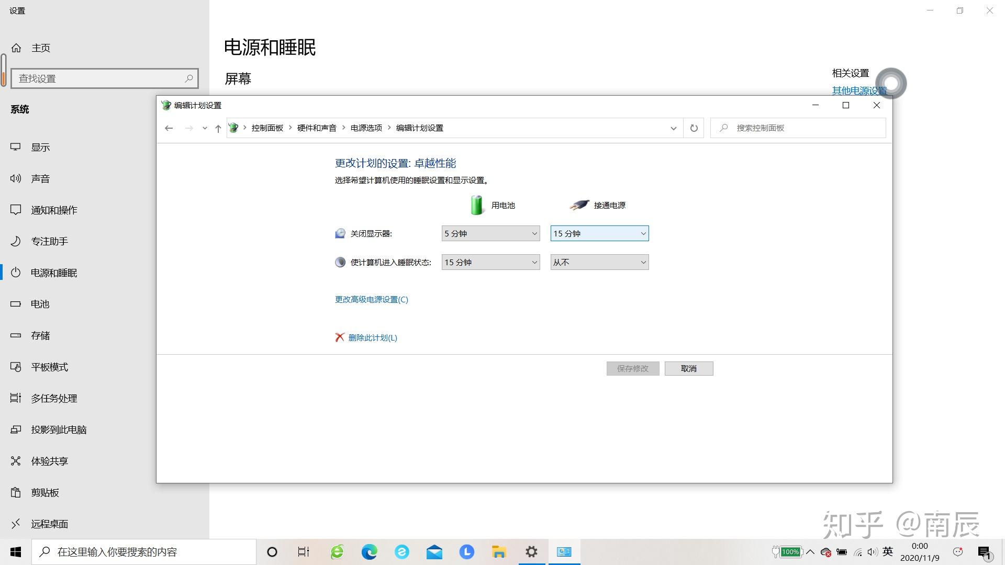Click the 查找设置 search box in Settings
The image size is (1005, 565).
point(105,78)
